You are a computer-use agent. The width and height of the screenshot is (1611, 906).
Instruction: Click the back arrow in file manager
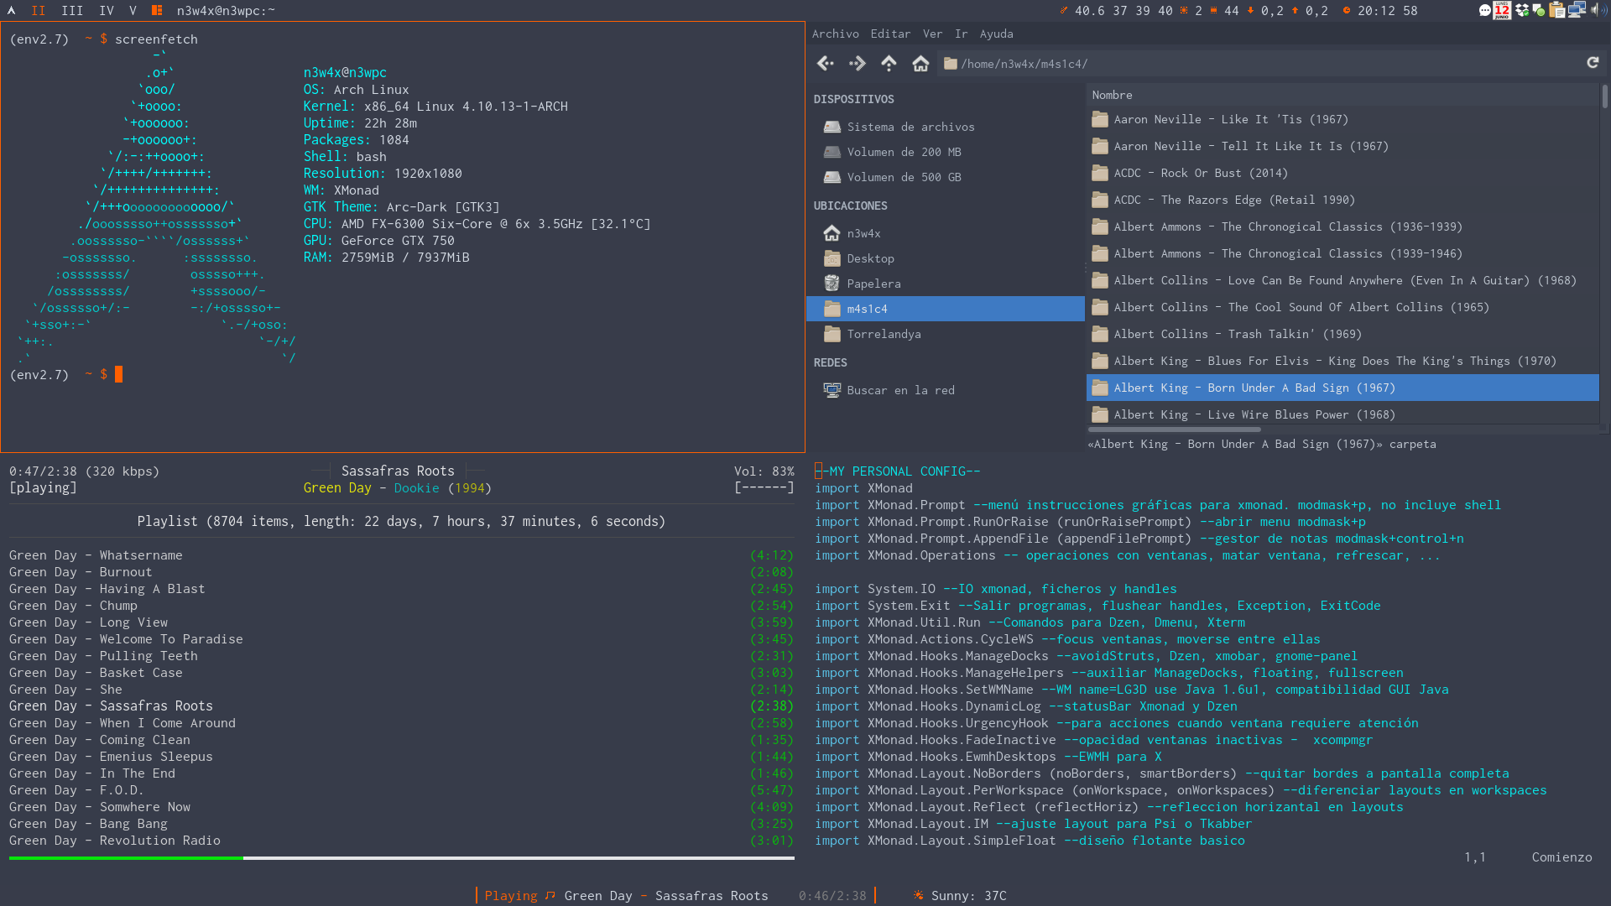826,64
